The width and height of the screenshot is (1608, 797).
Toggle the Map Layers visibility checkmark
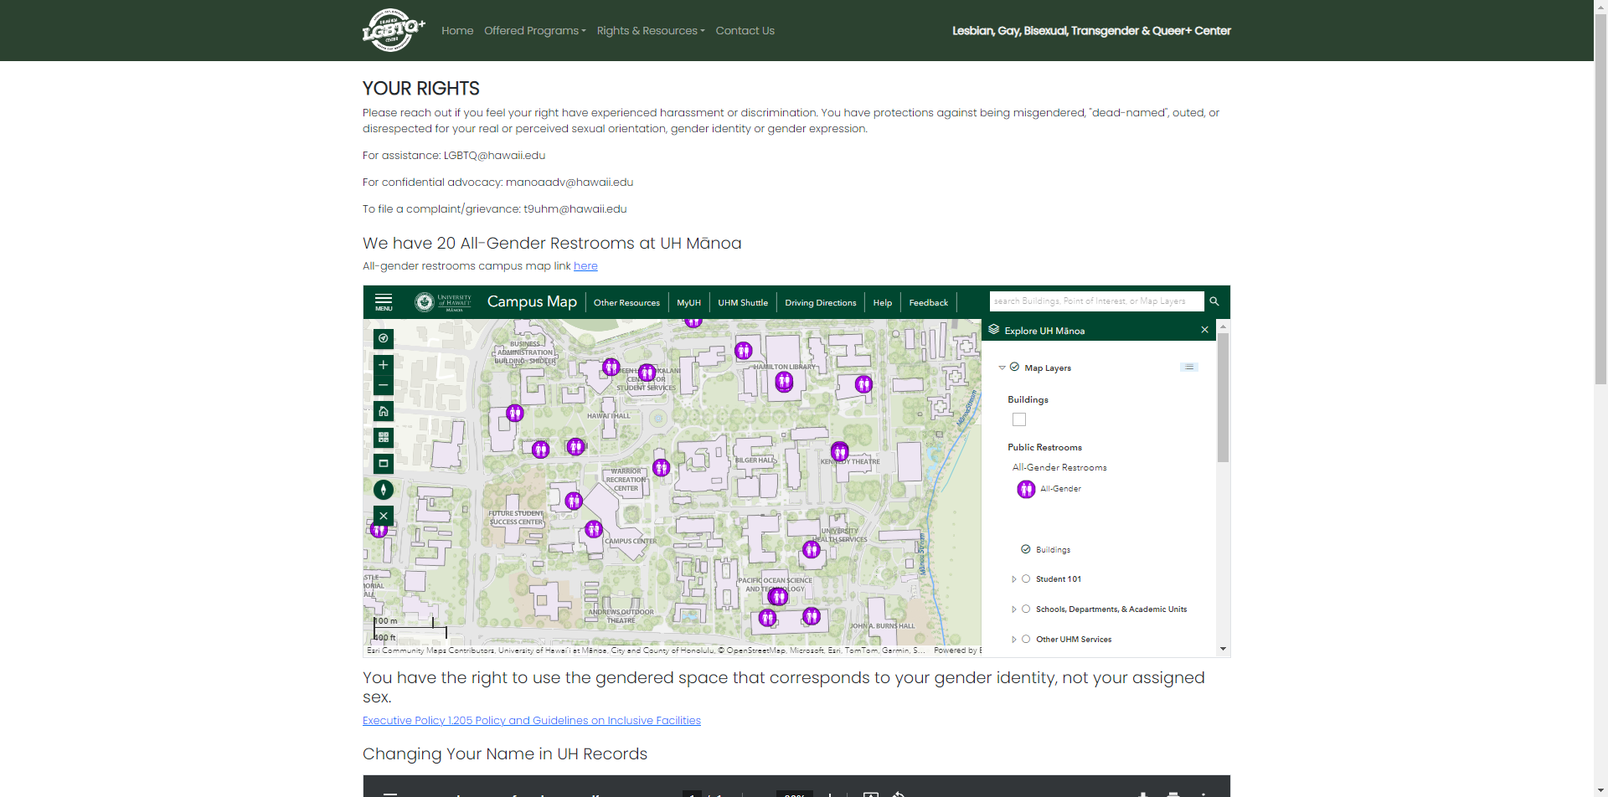tap(1014, 368)
